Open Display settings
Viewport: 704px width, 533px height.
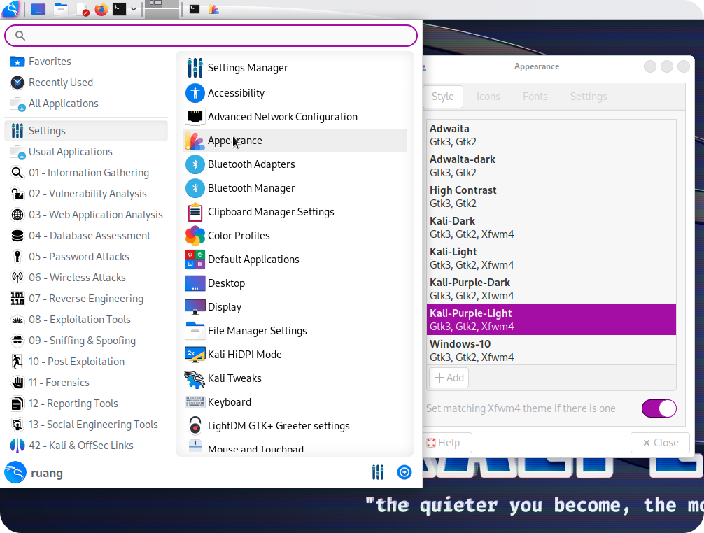(295, 307)
